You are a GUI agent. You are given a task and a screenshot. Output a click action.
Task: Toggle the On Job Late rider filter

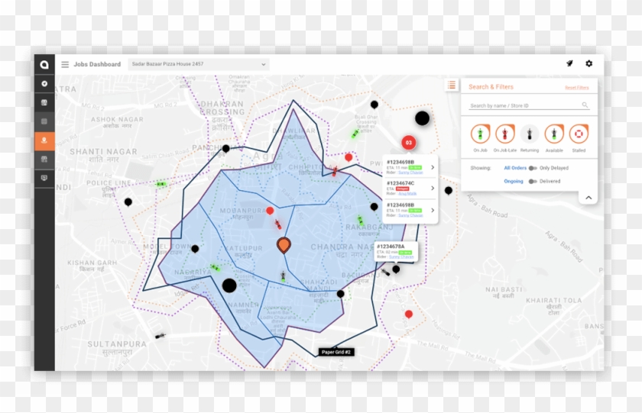[x=505, y=134]
